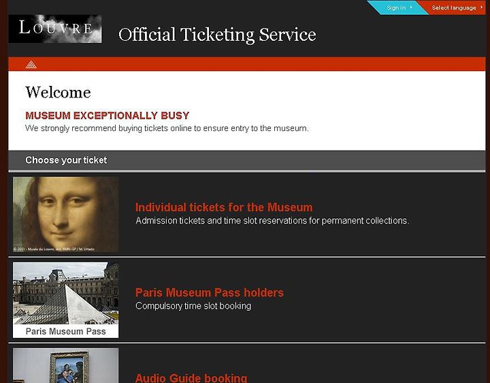Click the Louvre pyramid thumbnail image
This screenshot has height=383, width=490.
65,294
